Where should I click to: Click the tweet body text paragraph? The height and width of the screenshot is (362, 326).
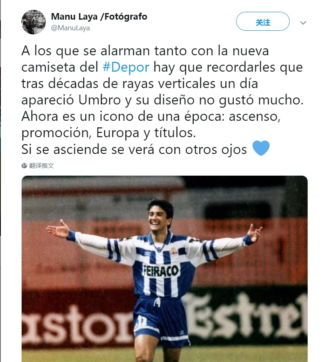point(163,100)
